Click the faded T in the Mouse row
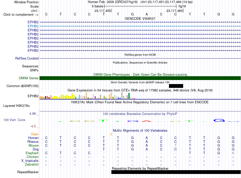The width and height of the screenshot is (241, 178). coord(175,146)
